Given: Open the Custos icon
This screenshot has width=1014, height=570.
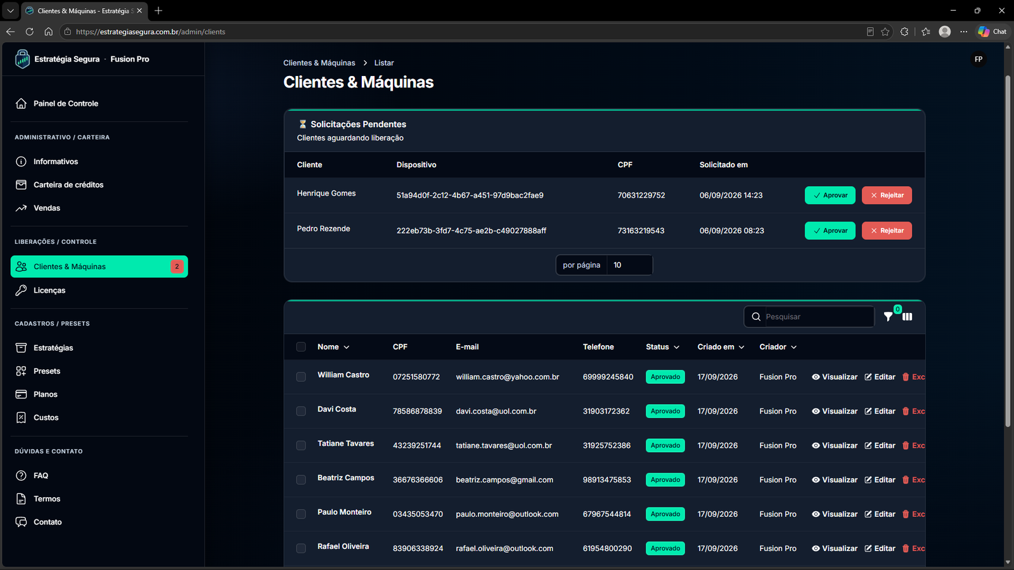Looking at the screenshot, I should pyautogui.click(x=21, y=417).
